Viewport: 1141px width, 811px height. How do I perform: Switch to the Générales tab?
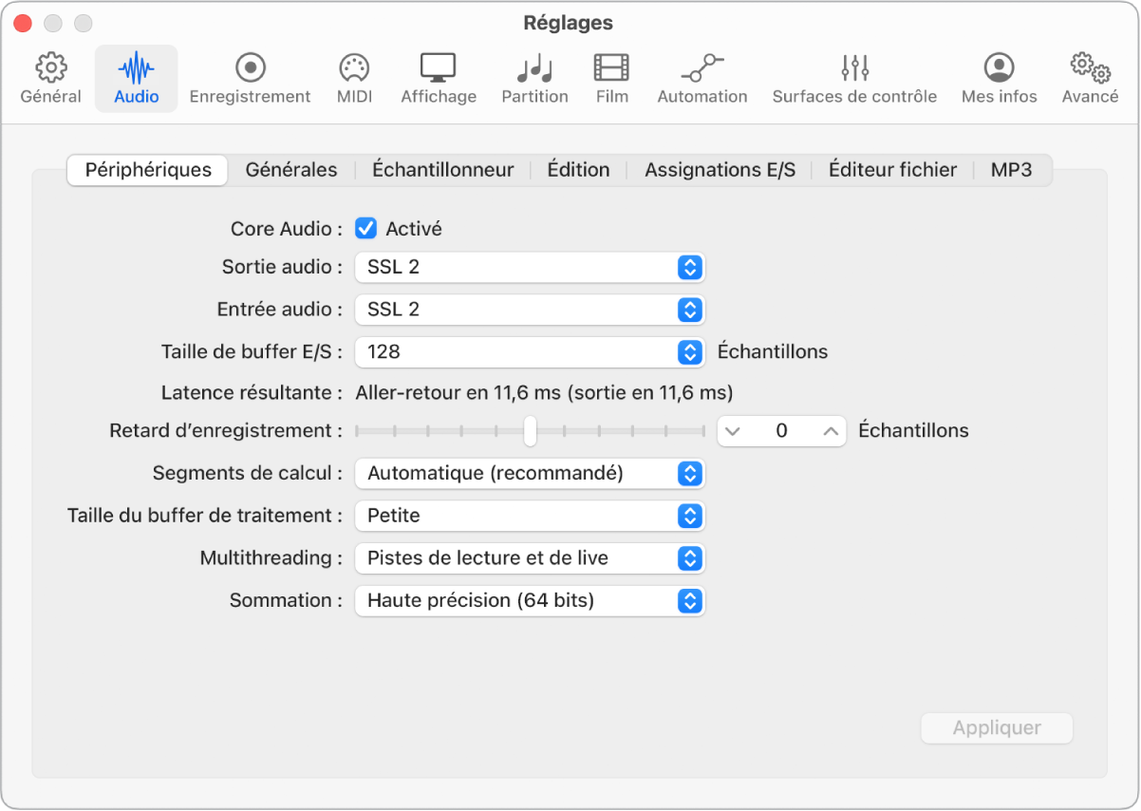291,169
